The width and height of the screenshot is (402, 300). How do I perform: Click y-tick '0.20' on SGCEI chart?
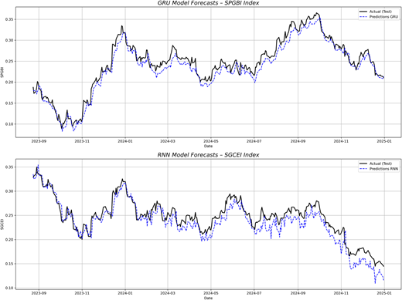coord(9,240)
